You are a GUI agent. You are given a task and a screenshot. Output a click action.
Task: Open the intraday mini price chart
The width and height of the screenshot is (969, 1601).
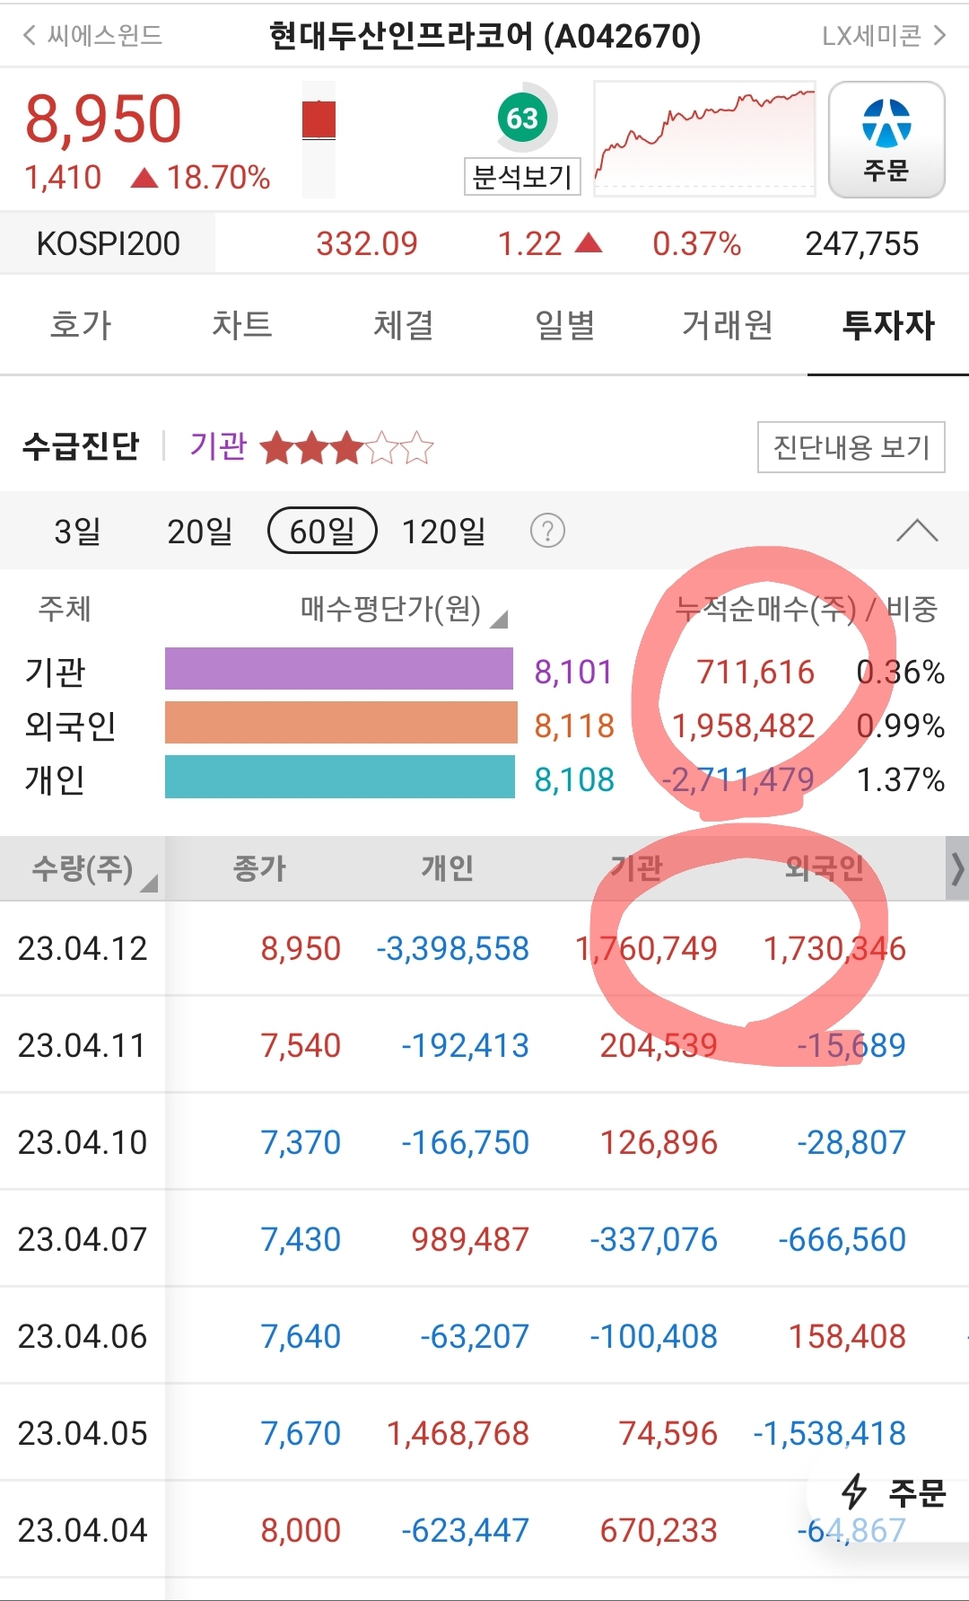point(704,138)
